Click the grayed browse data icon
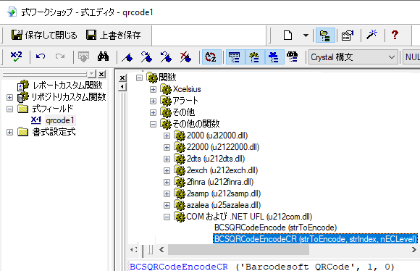The width and height of the screenshot is (420, 271). 83,57
